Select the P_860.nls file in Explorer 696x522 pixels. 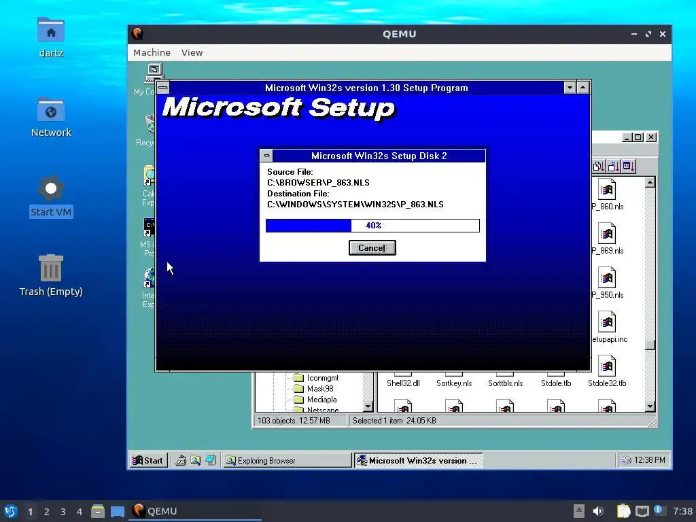coord(607,195)
